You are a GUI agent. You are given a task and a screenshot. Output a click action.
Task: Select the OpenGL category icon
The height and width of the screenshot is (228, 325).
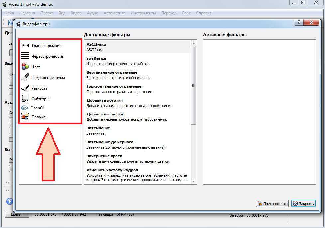pyautogui.click(x=25, y=108)
